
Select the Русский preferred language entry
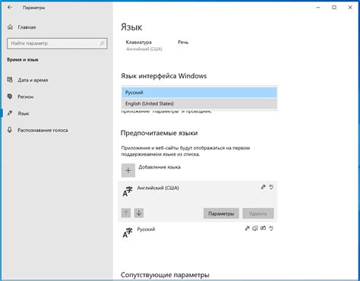pyautogui.click(x=197, y=232)
